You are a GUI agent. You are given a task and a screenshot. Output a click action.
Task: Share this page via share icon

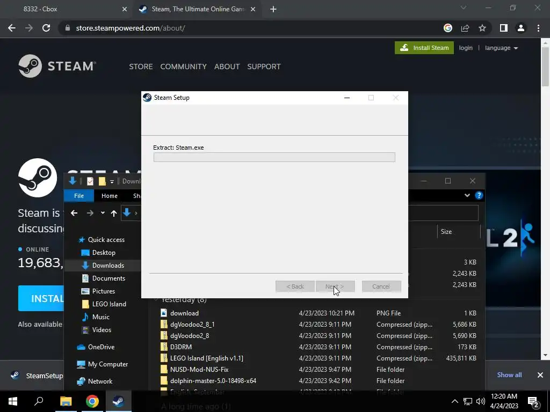point(465,28)
